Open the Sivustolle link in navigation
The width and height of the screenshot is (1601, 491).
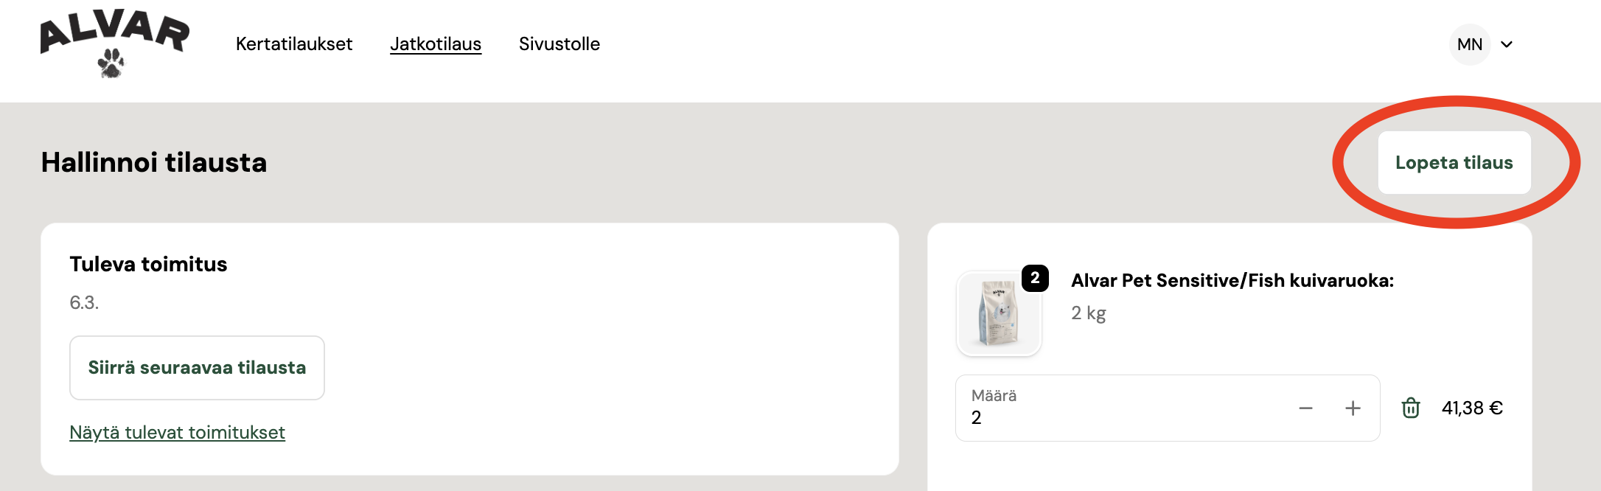click(x=559, y=44)
